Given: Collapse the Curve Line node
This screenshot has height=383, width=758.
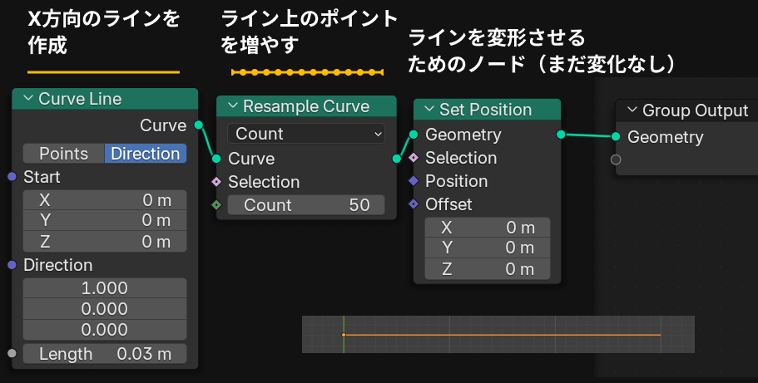Looking at the screenshot, I should 27,99.
